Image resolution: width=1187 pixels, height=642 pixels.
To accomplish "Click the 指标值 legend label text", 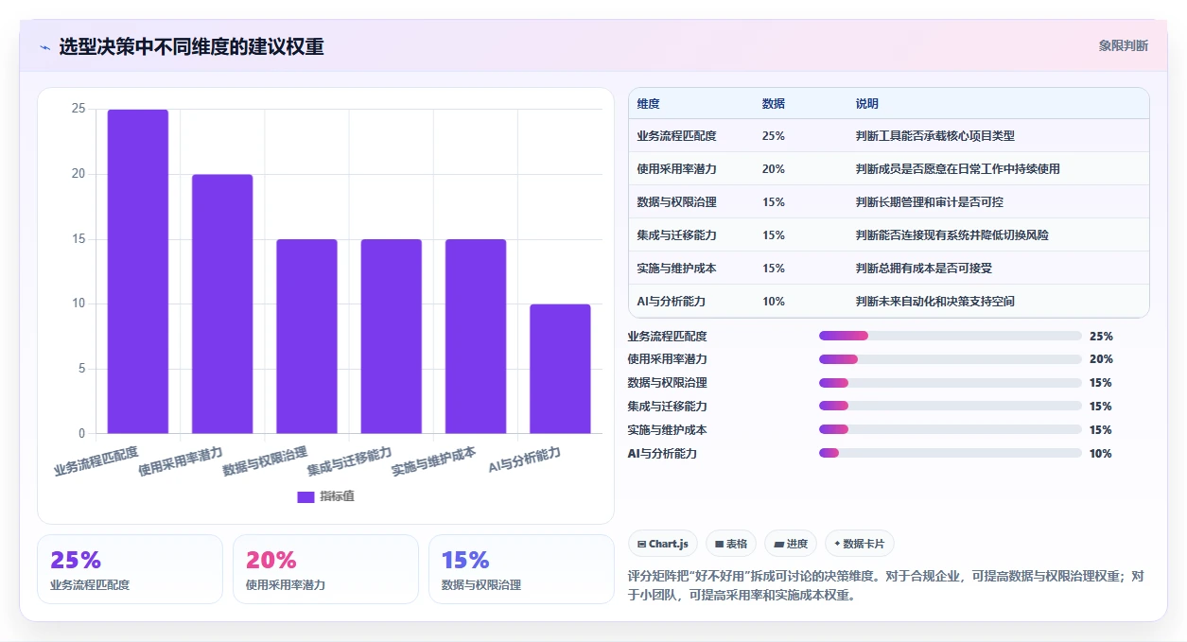I will coord(337,496).
